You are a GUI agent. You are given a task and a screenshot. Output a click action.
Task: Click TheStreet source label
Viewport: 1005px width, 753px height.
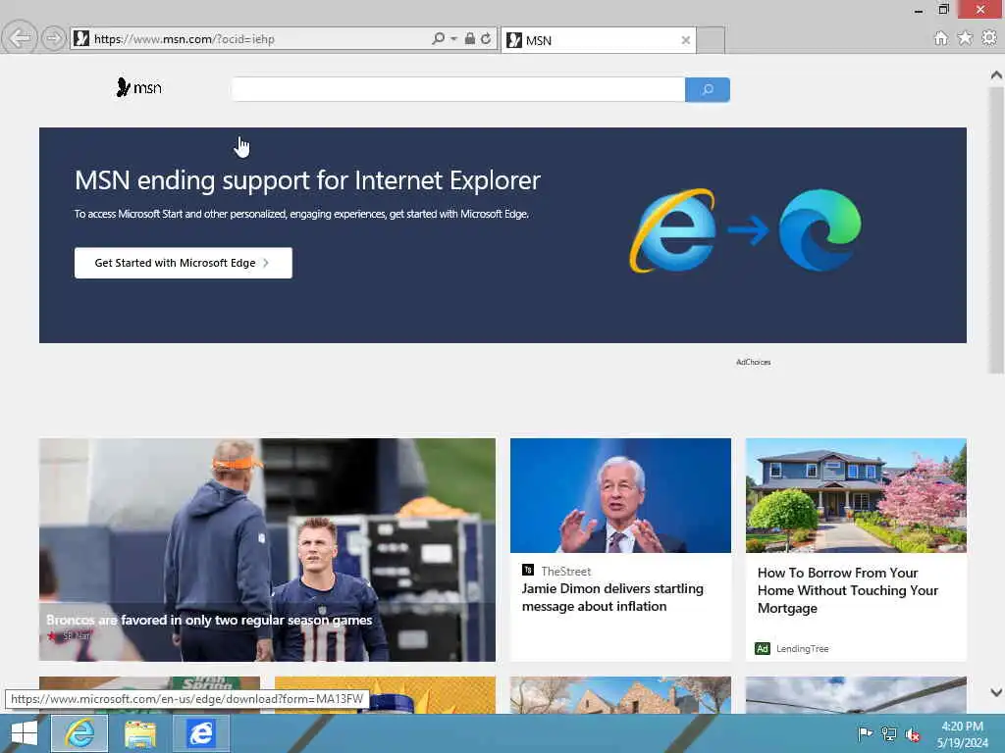pyautogui.click(x=565, y=572)
